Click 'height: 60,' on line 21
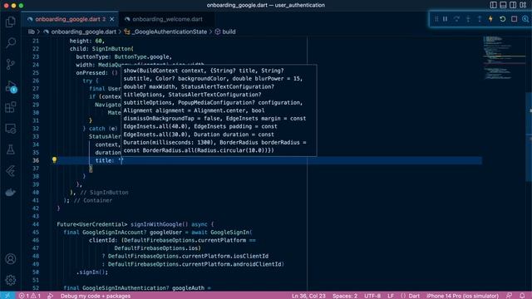The height and width of the screenshot is (299, 532). point(87,41)
